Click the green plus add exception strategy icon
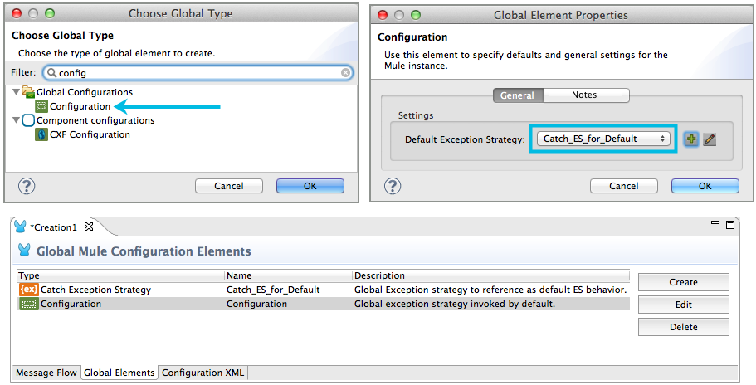Viewport: 756px width, 385px height. coord(691,139)
